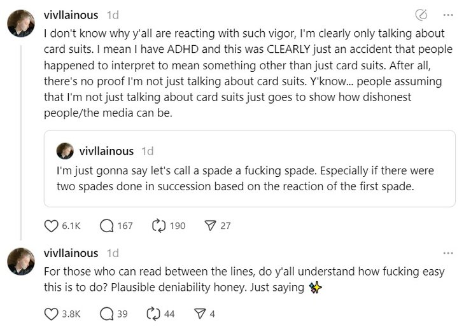Open replies on the 167-comment post

(108, 225)
